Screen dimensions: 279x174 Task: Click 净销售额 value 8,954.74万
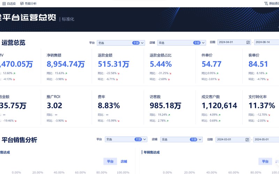66,64
